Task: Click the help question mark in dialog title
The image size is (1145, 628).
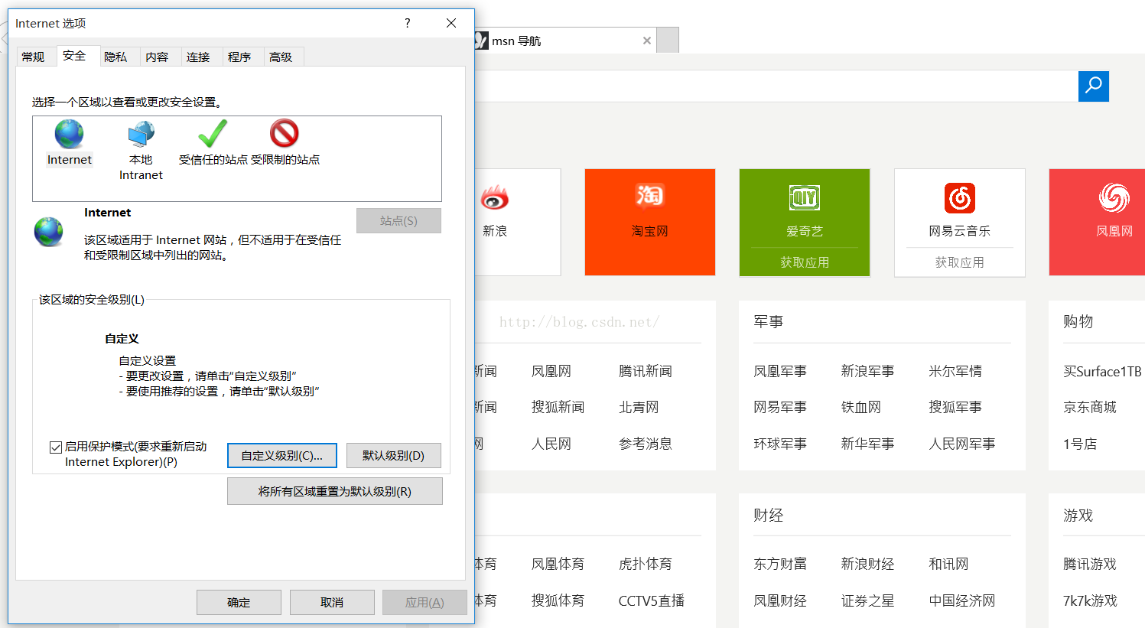Action: [408, 23]
